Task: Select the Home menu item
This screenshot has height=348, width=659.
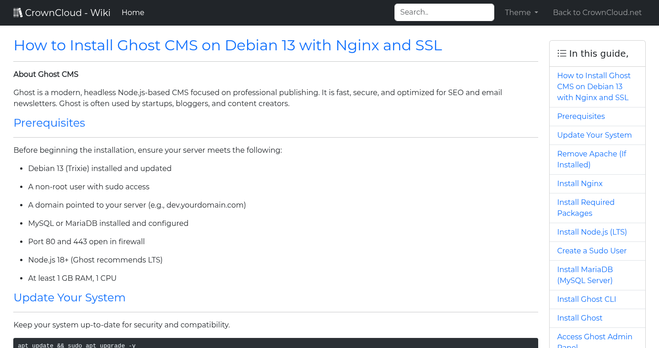Action: click(133, 12)
